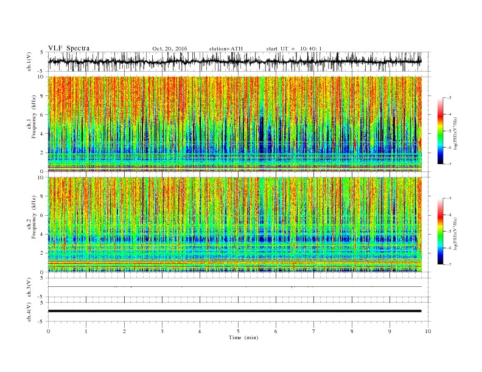Click the '3' tick on the time axis
The width and height of the screenshot is (482, 372).
(162, 331)
